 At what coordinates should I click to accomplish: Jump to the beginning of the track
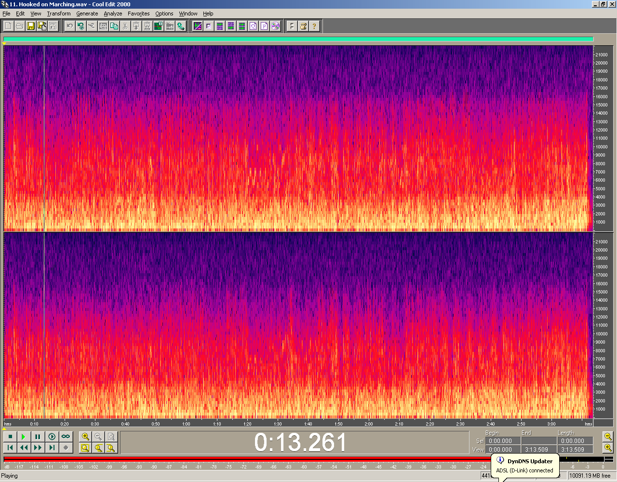pyautogui.click(x=10, y=448)
